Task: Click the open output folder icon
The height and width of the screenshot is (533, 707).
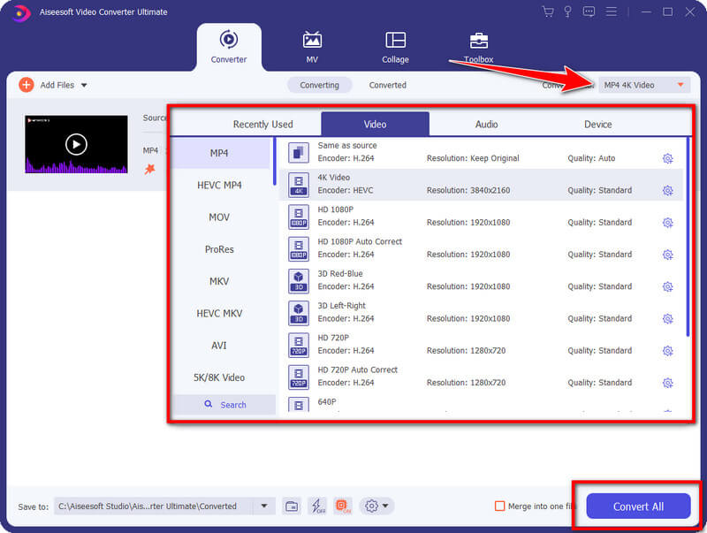Action: coord(292,506)
